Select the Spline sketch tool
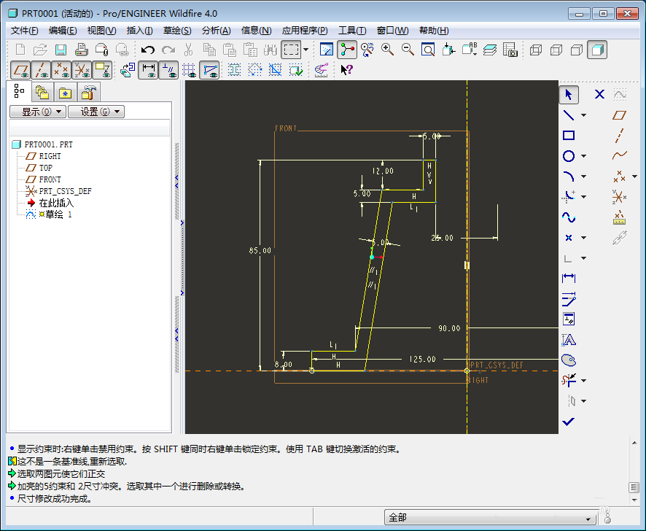Image resolution: width=646 pixels, height=531 pixels. point(569,217)
